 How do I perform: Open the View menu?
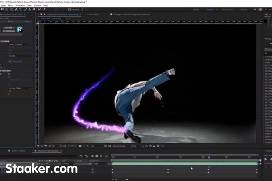[29, 5]
